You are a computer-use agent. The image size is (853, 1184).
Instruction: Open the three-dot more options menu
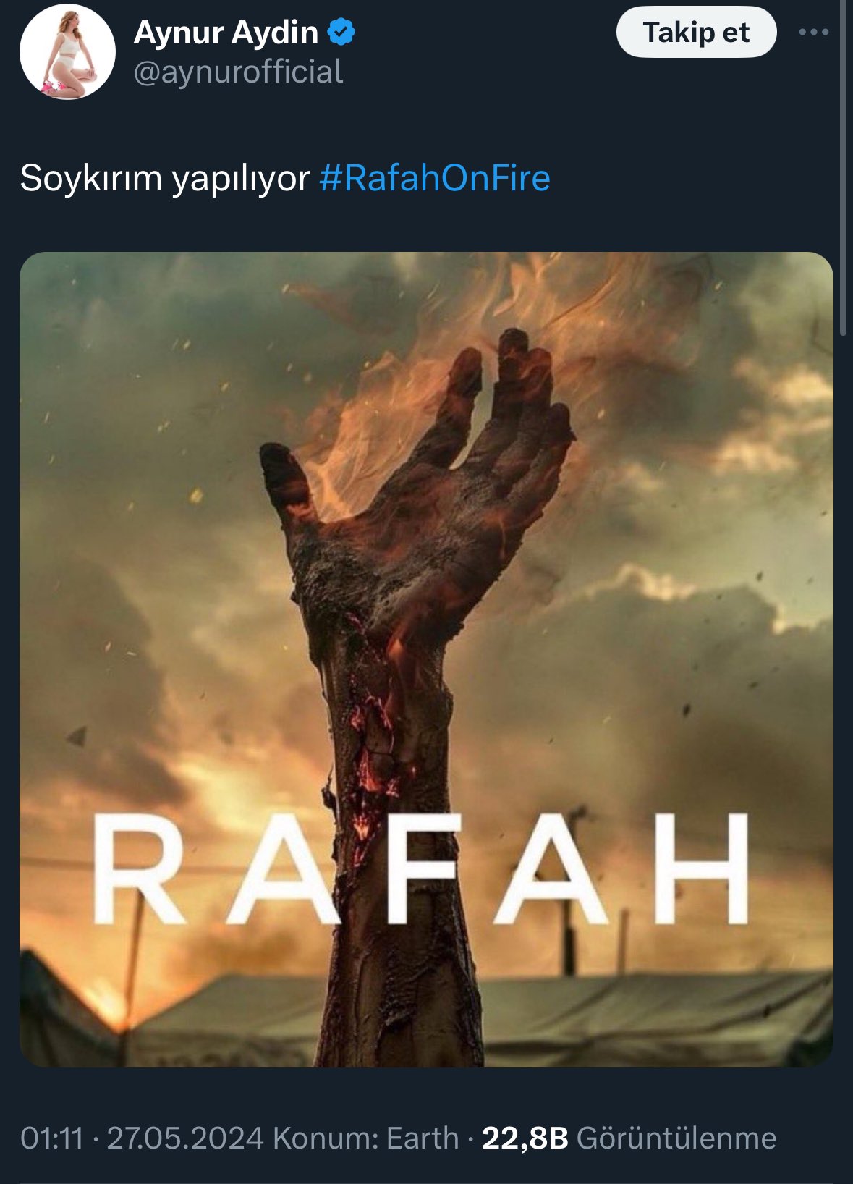pyautogui.click(x=813, y=32)
